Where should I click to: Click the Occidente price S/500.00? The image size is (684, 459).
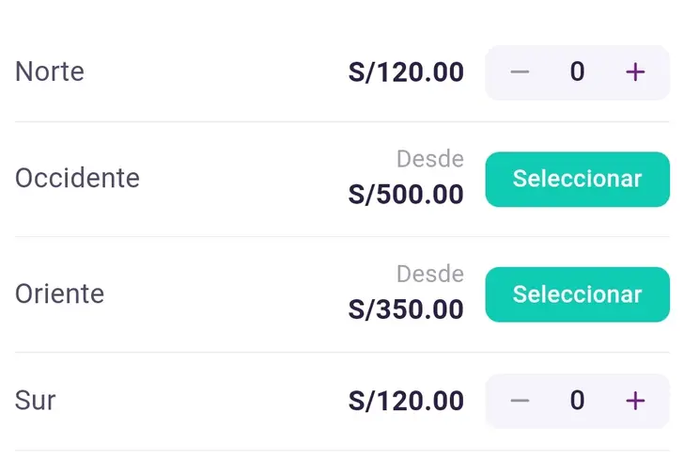[x=406, y=194]
